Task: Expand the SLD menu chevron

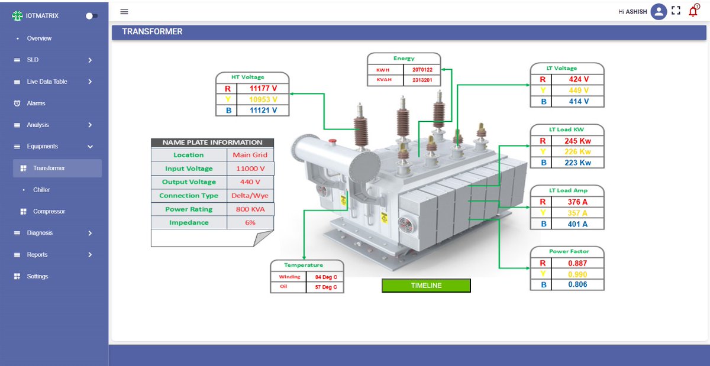Action: 90,60
